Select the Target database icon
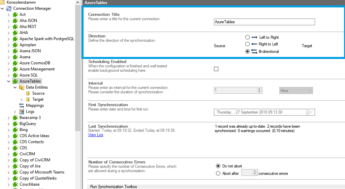The height and width of the screenshot is (189, 345). click(28, 99)
